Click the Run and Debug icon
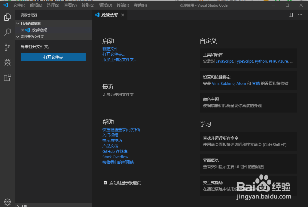 [7, 62]
